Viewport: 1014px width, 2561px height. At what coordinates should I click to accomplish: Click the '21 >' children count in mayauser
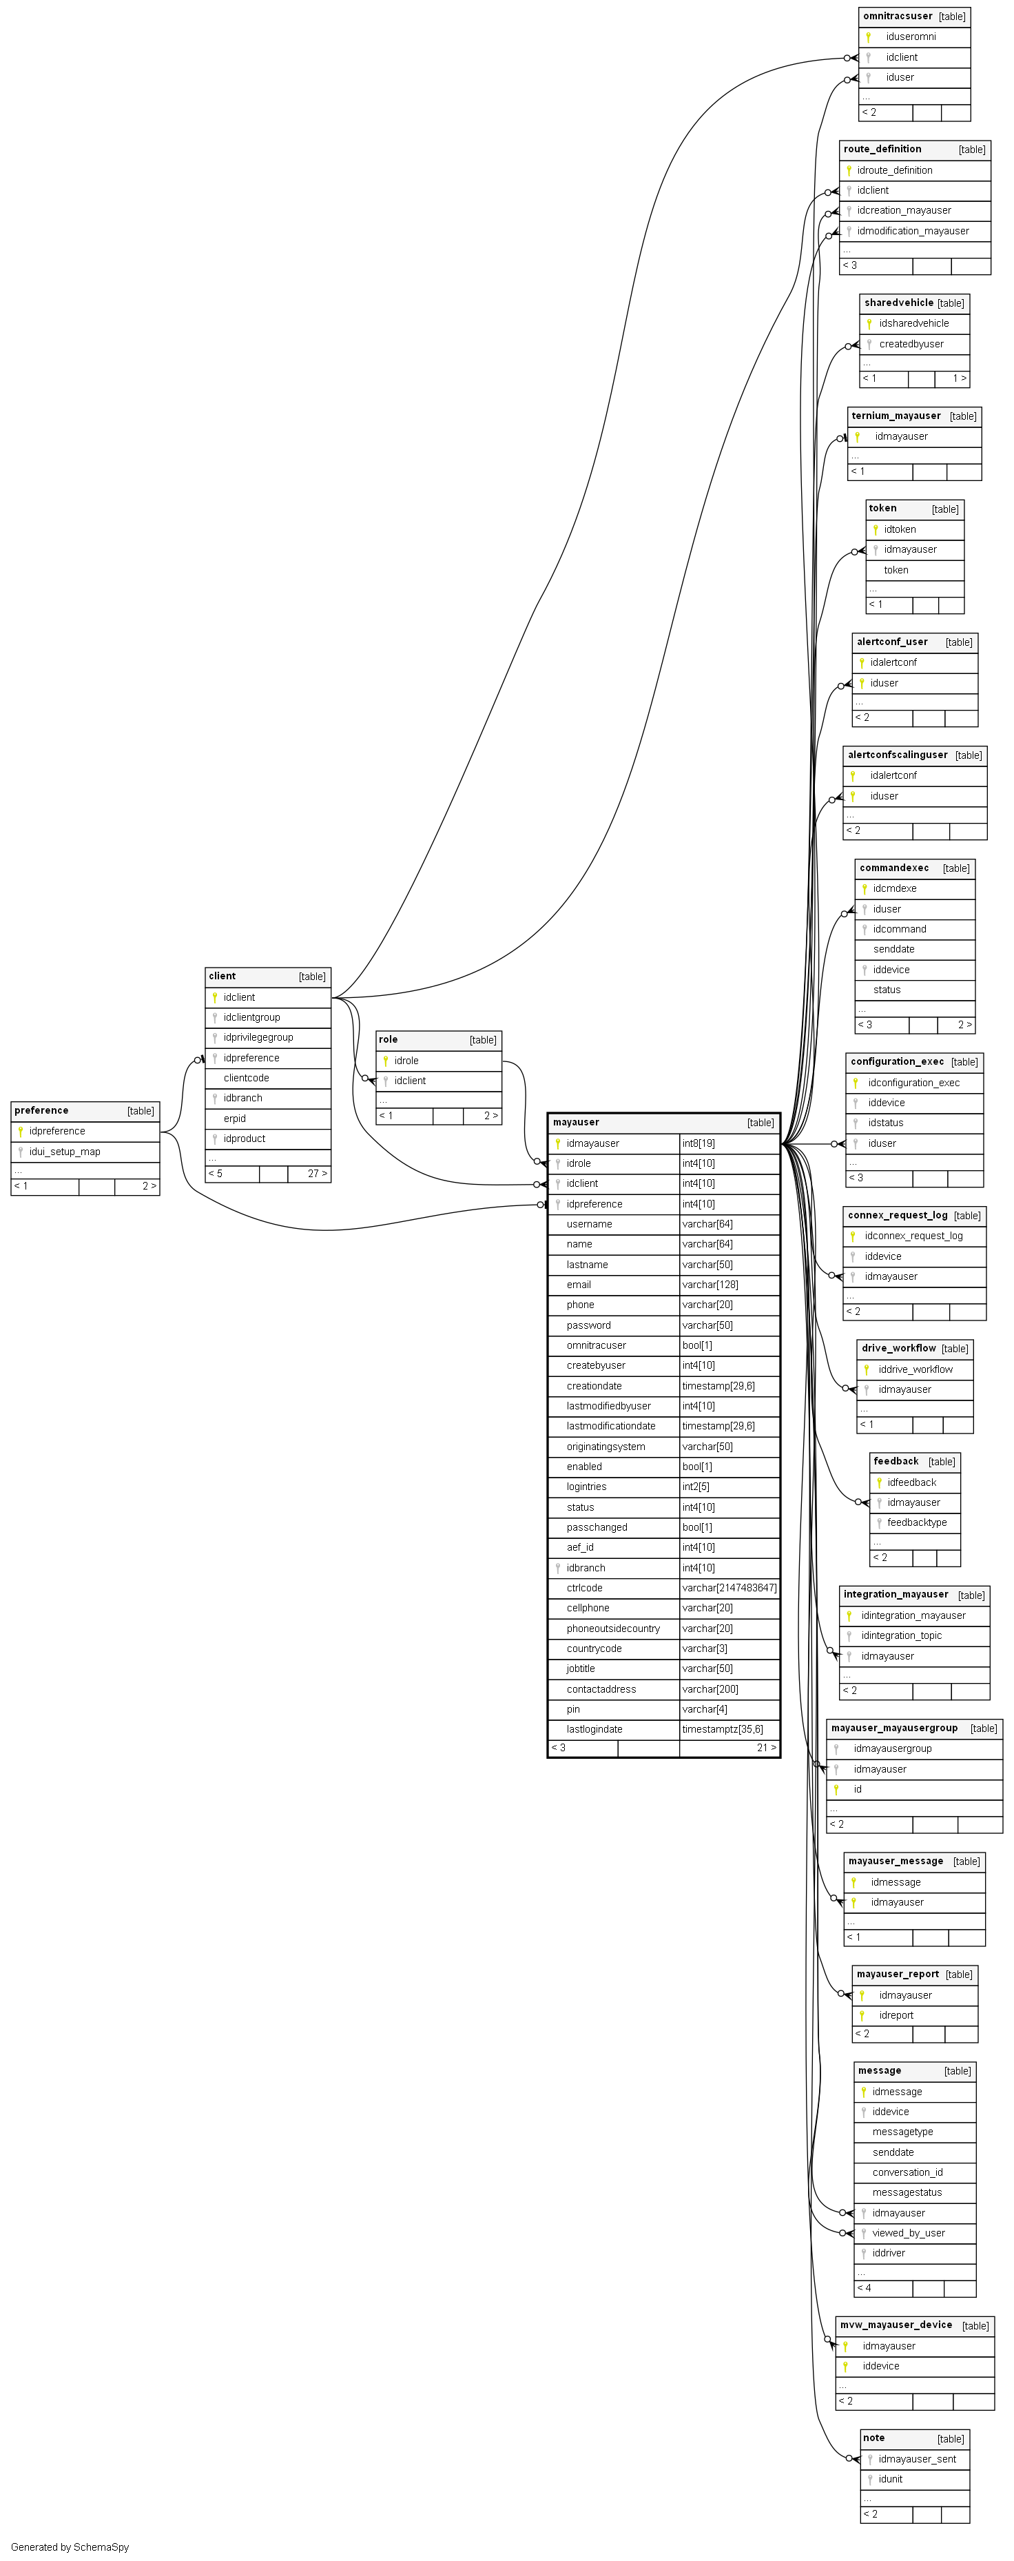tap(765, 1748)
